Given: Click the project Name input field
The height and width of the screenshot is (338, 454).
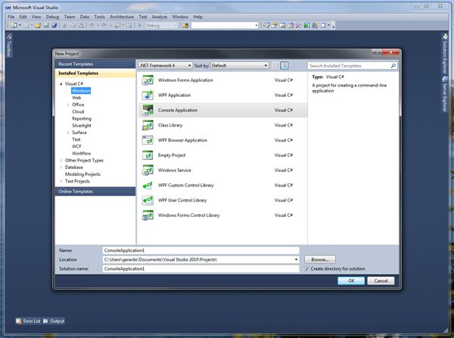Looking at the screenshot, I should coord(201,250).
